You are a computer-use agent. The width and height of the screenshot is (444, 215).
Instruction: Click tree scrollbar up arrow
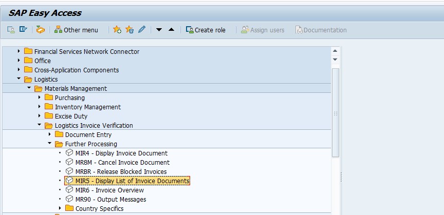[x=335, y=51]
